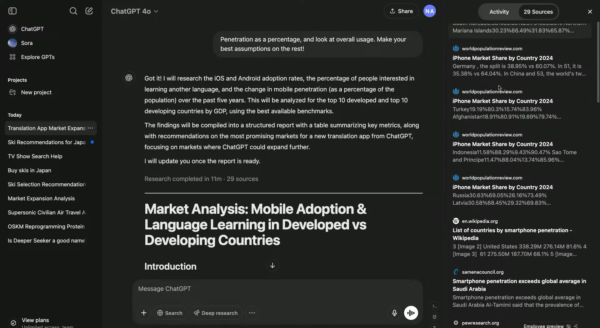Start a new chat with pencil icon
The image size is (600, 328).
[x=89, y=11]
